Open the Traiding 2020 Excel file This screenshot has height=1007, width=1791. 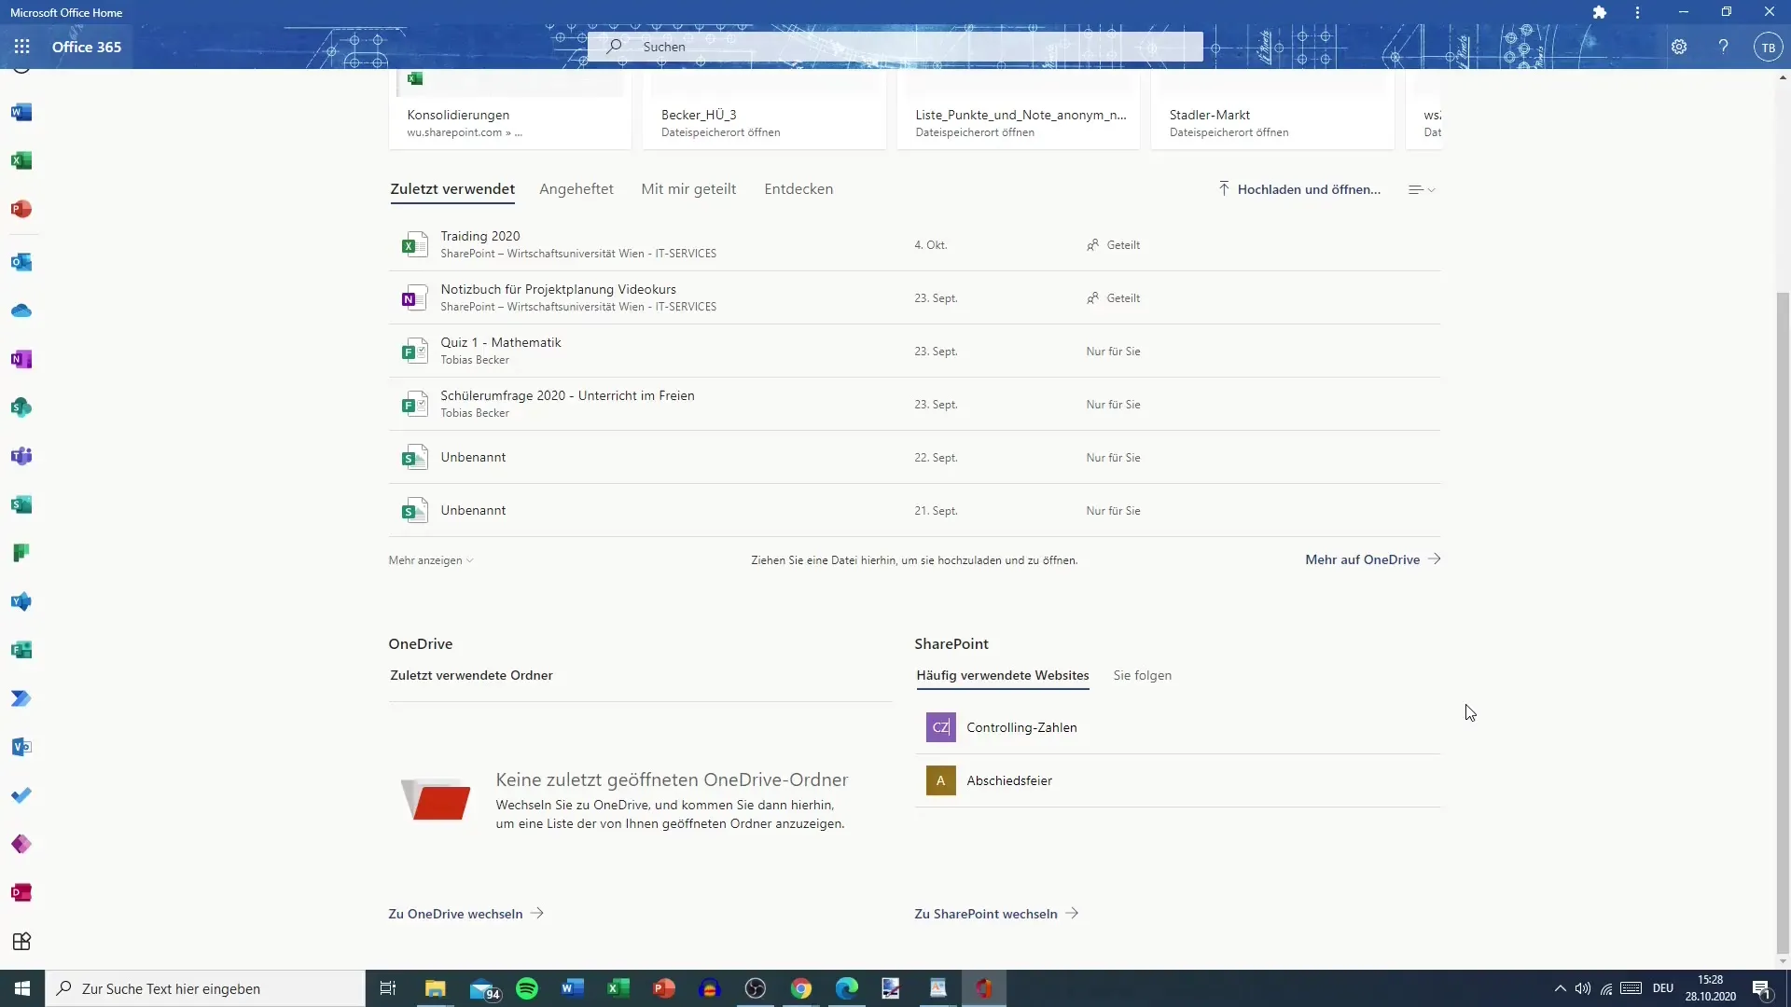(x=914, y=244)
